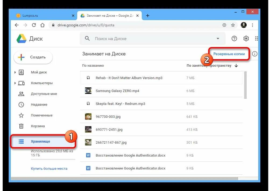Screen dimensions: 269x191
Task: Select file Skepta feat. Key! - Redrum.mp3
Action: 161,104
